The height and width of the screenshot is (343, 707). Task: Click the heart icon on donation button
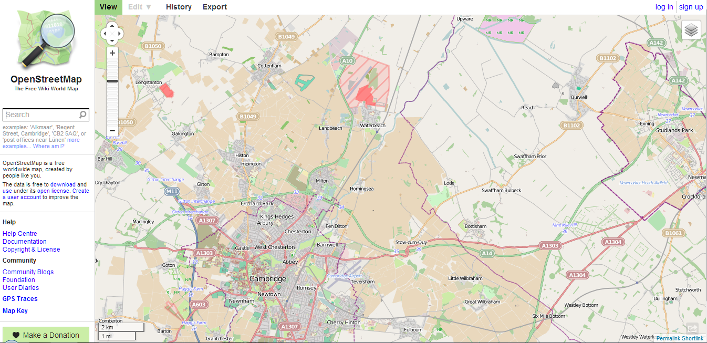coord(16,335)
